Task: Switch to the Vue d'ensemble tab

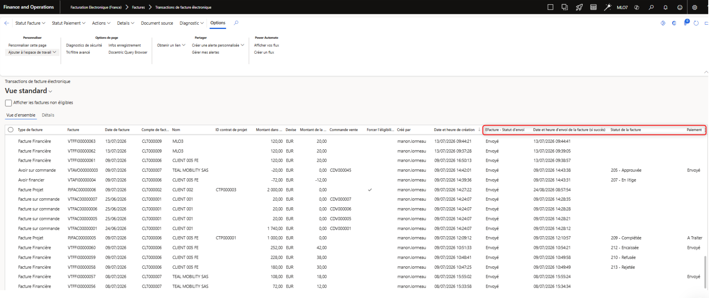Action: point(21,115)
